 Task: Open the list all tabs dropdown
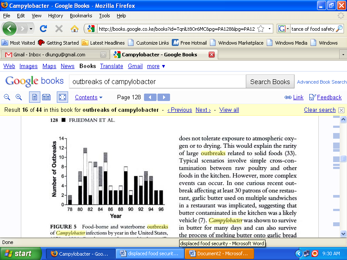[x=343, y=55]
